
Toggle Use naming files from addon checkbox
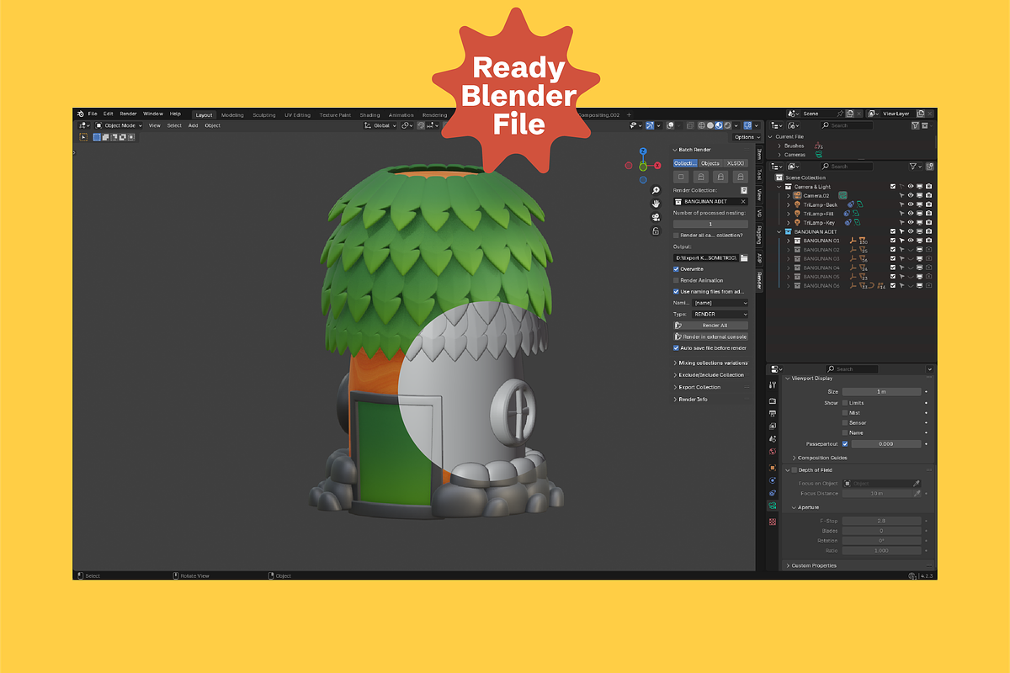tap(677, 291)
